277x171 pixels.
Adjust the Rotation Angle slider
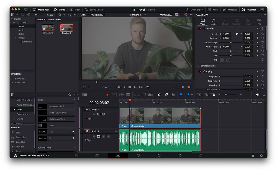coord(230,42)
